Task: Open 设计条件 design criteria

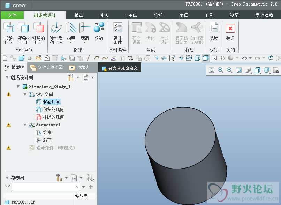Action: (x=118, y=33)
